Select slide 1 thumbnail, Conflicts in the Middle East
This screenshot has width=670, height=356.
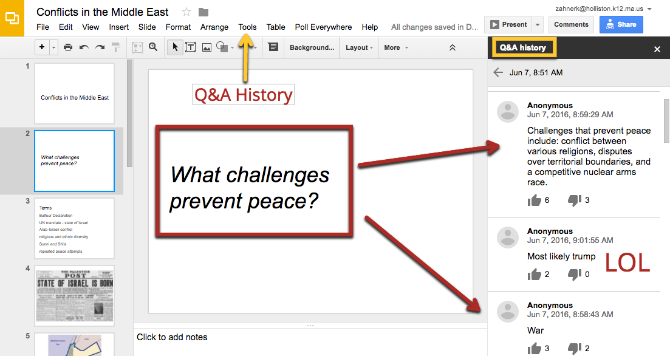[x=74, y=94]
